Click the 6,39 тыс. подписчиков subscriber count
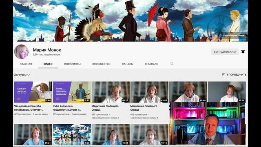 pyautogui.click(x=46, y=54)
